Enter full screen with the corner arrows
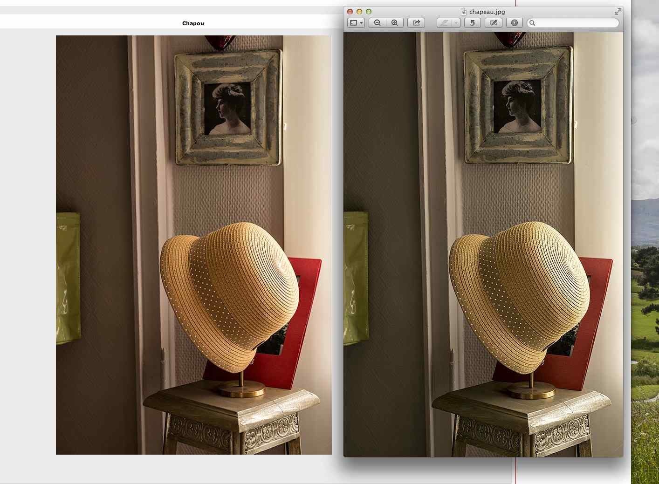659x484 pixels. point(618,12)
